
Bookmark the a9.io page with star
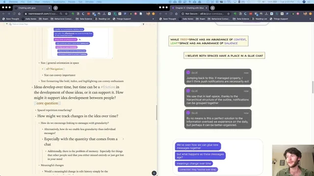[x=229, y=14]
